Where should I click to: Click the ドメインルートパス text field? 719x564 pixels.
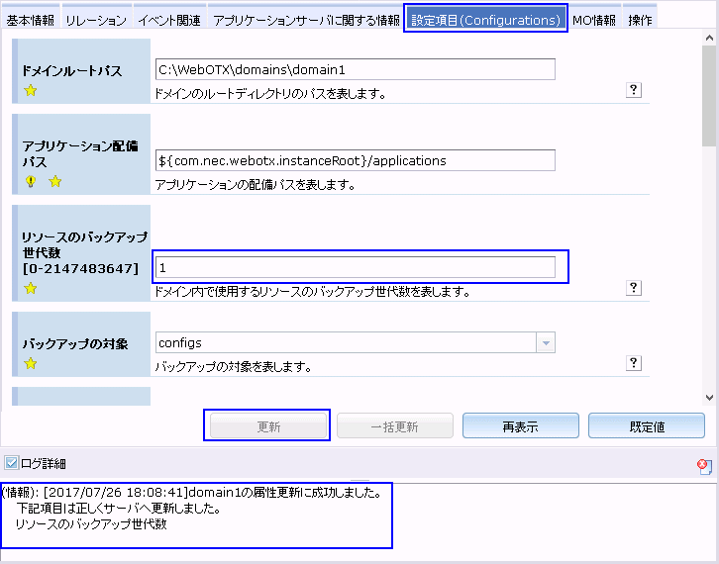click(x=356, y=69)
